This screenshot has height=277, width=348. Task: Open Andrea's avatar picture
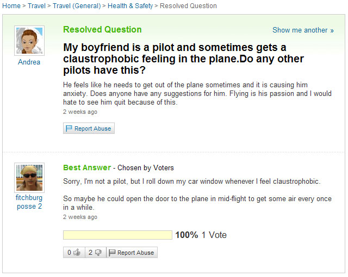(29, 40)
